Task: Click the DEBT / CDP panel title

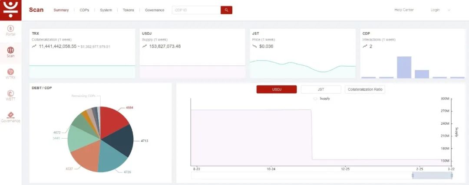Action: 42,88
